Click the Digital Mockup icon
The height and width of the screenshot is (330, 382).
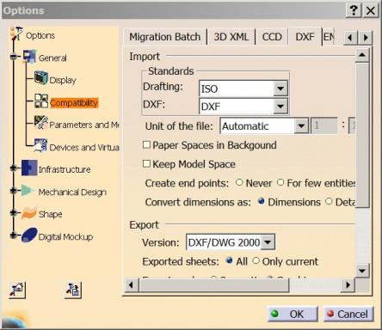click(x=29, y=235)
